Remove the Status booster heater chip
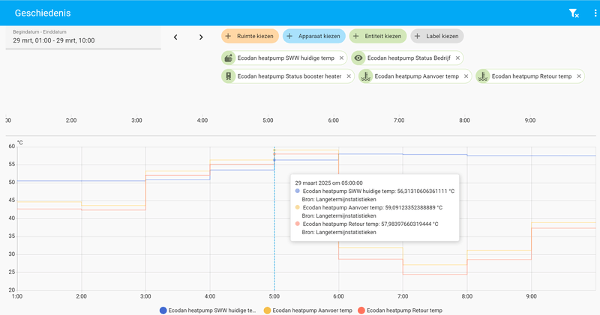Image resolution: width=600 pixels, height=315 pixels. [349, 76]
